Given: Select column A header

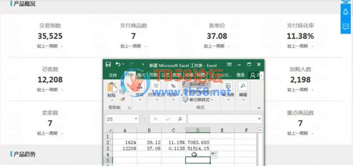Looking at the screenshot, I should [125, 130].
